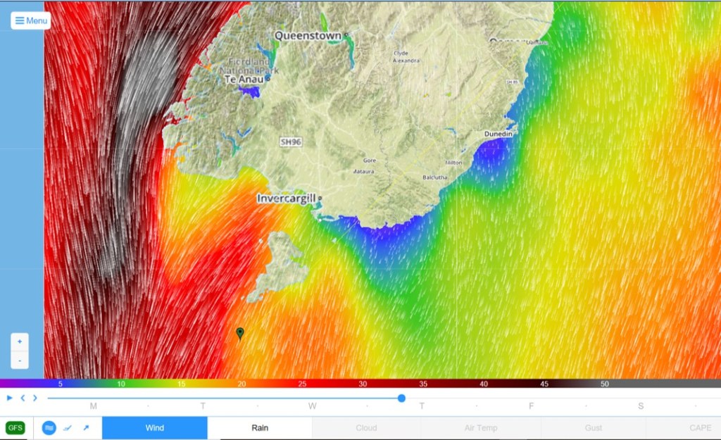Step forward to the next forecast time
Image resolution: width=721 pixels, height=440 pixels.
[x=35, y=398]
